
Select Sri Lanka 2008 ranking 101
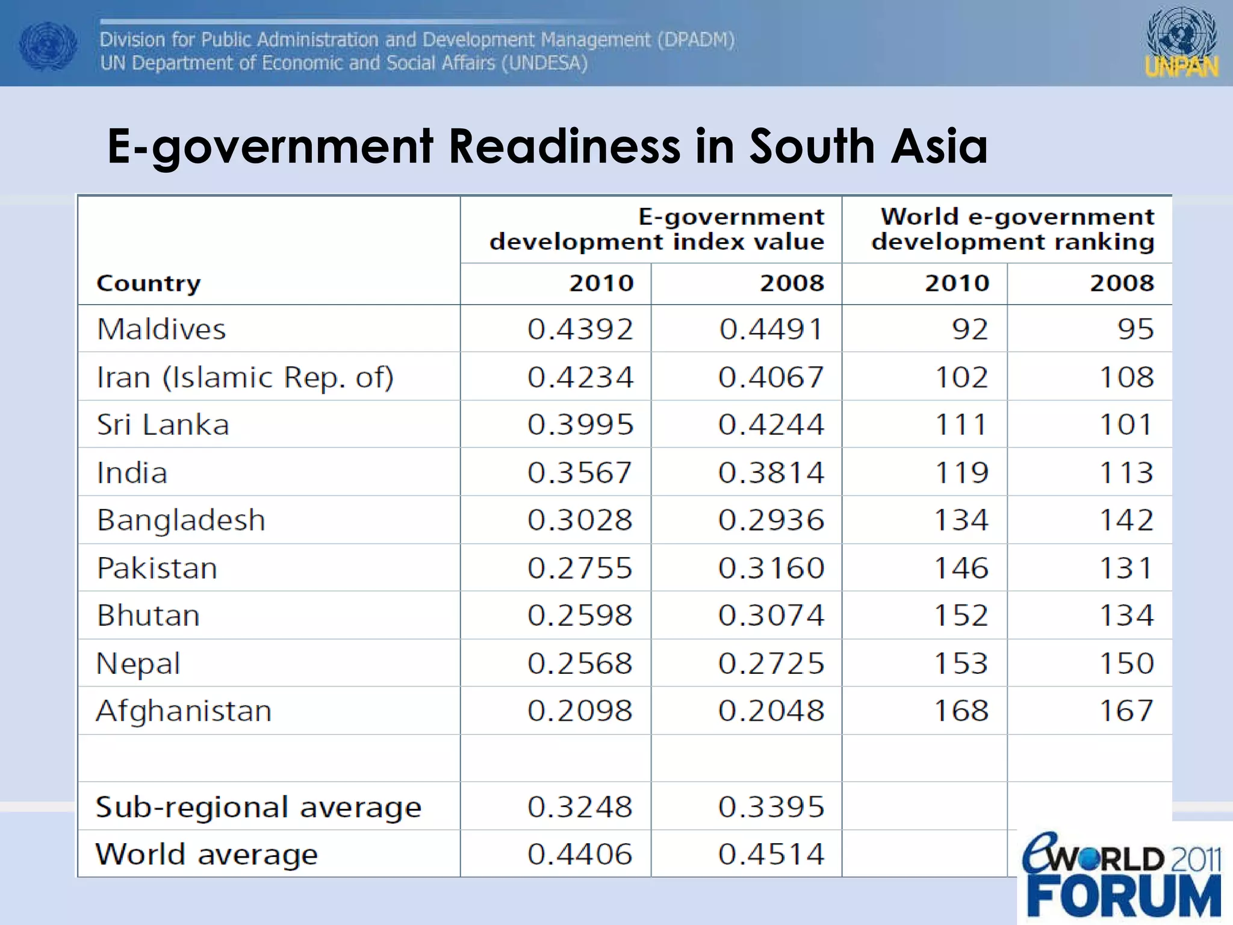click(1126, 425)
